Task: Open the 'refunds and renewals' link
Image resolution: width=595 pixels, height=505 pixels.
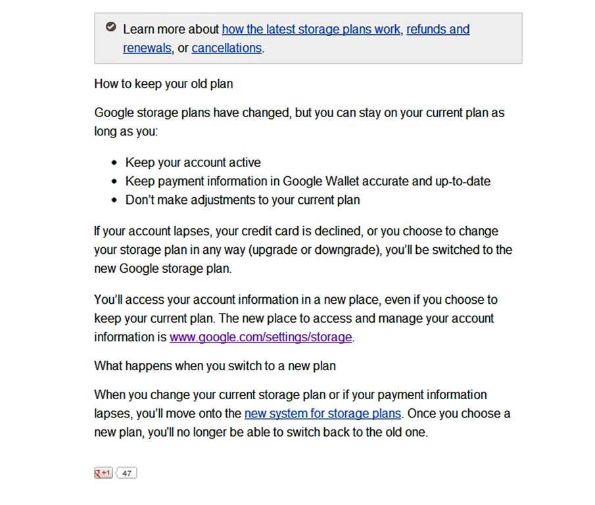Action: pos(438,29)
